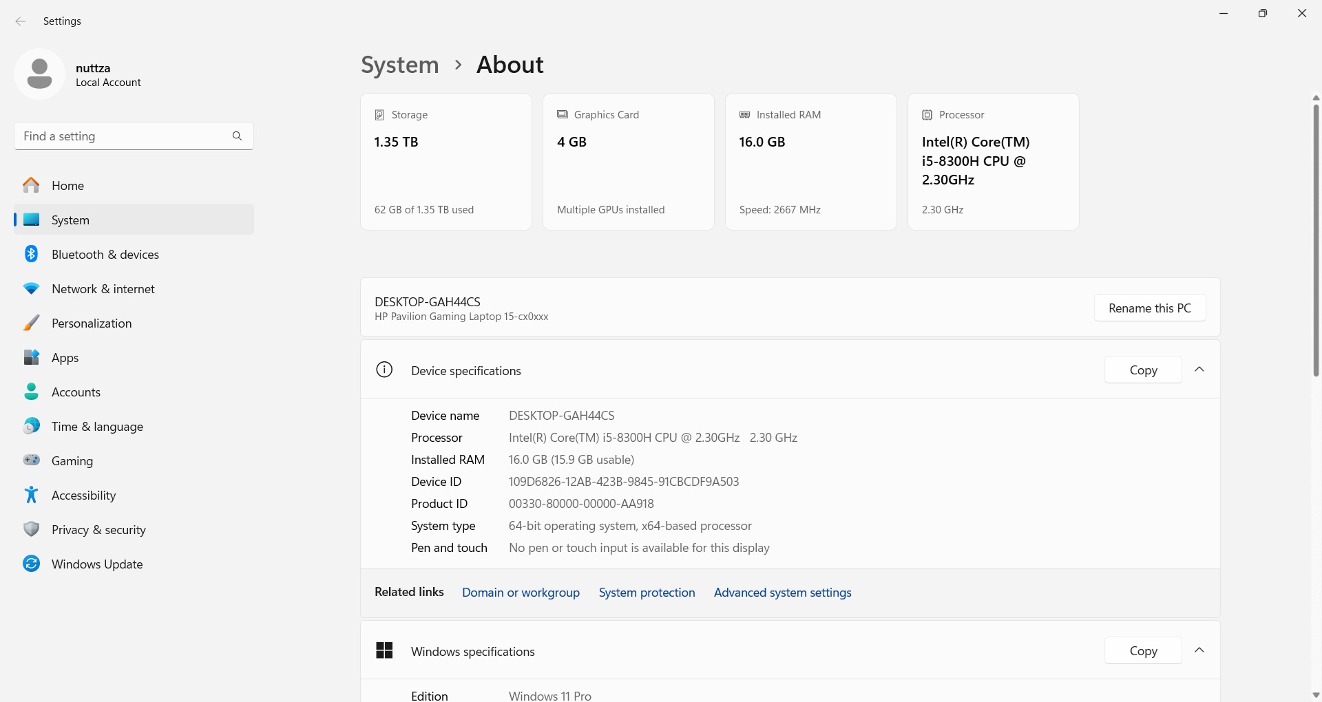Image resolution: width=1322 pixels, height=702 pixels.
Task: Click the back arrow in Settings
Action: pyautogui.click(x=21, y=21)
